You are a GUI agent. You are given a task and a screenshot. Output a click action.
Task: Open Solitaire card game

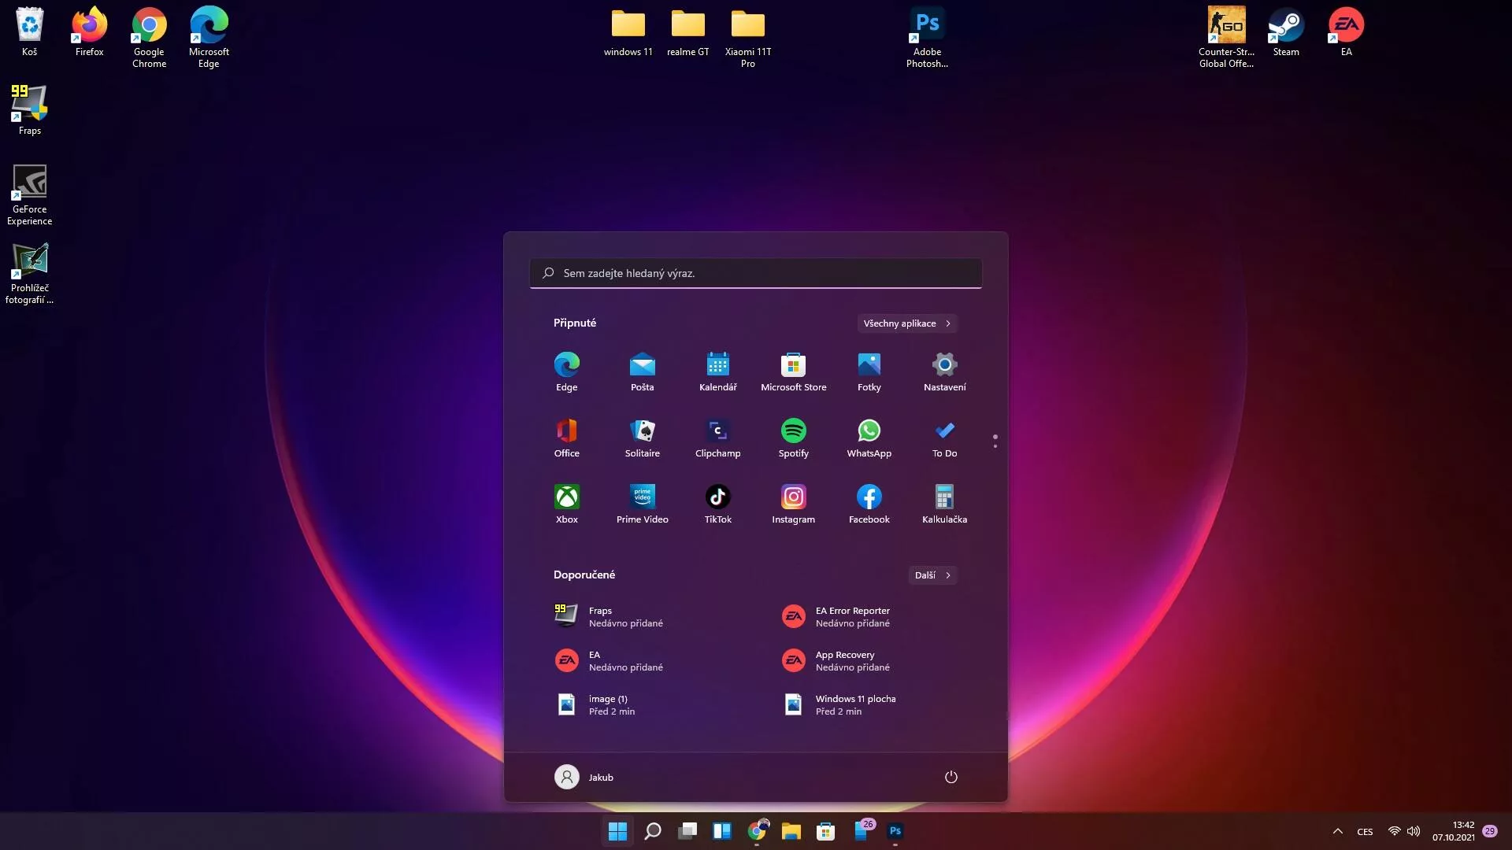[x=642, y=438]
